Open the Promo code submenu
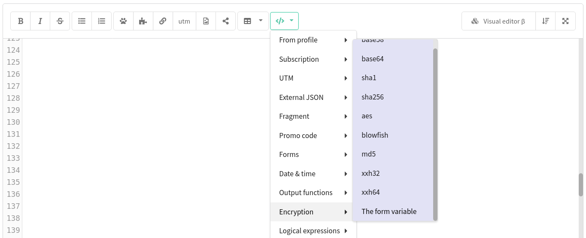The width and height of the screenshot is (586, 238). [x=313, y=136]
